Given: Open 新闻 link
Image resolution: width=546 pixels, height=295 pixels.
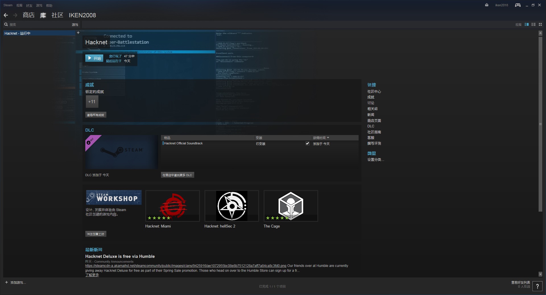Looking at the screenshot, I should tap(371, 115).
